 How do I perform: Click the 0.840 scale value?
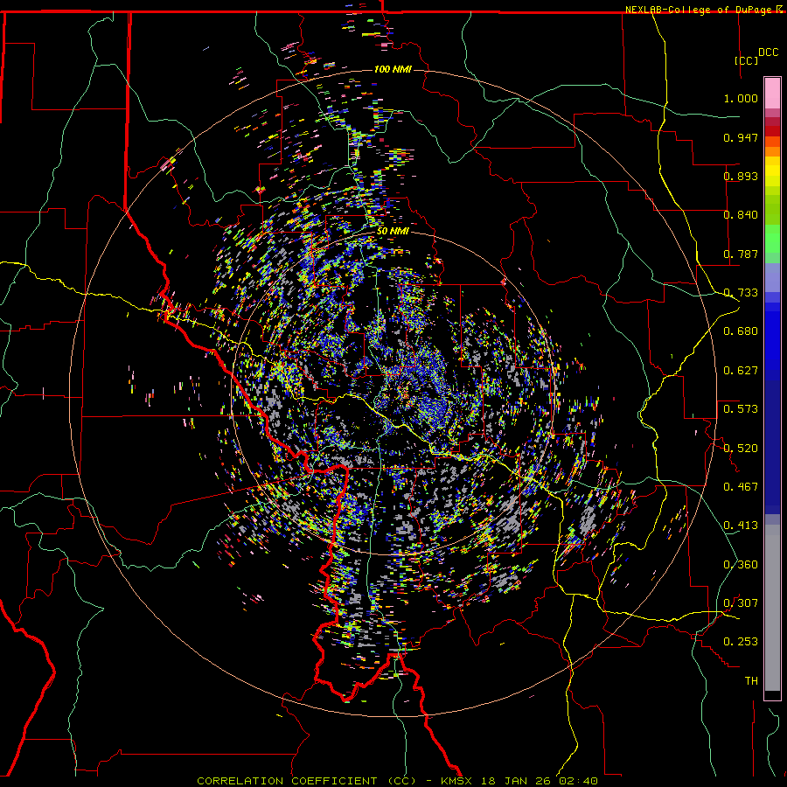(741, 215)
